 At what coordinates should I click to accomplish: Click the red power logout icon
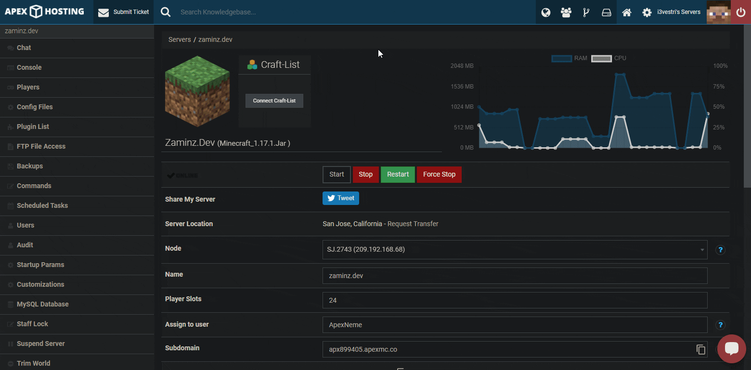(x=741, y=12)
